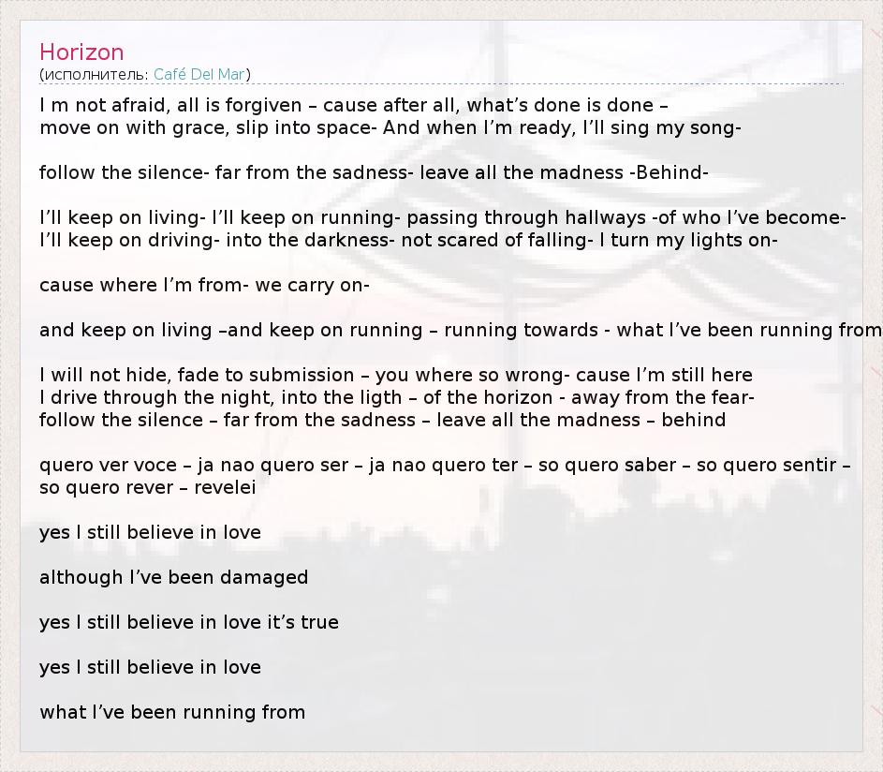Click the line "although I've been damaged"
The width and height of the screenshot is (883, 772).
[173, 577]
